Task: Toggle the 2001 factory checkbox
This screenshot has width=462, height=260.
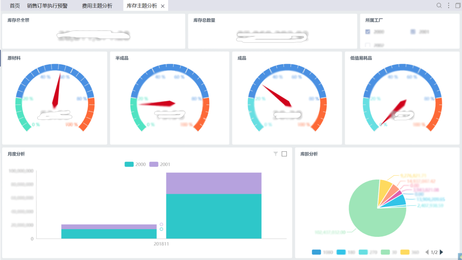Action: point(413,32)
